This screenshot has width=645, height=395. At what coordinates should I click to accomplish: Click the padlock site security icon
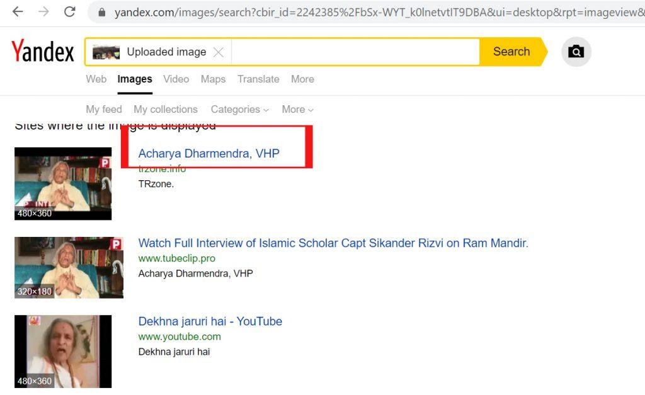(101, 13)
